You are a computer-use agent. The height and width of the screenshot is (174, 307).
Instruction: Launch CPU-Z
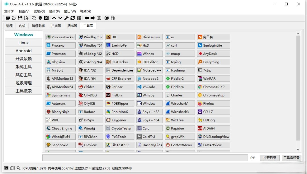(x=213, y=112)
